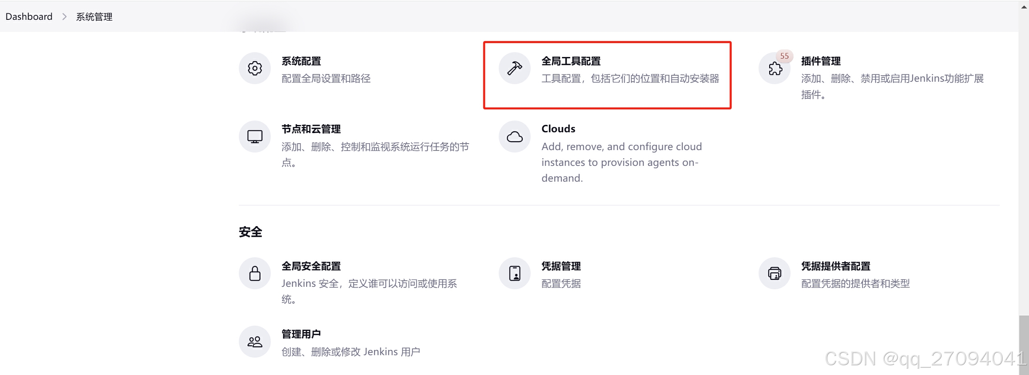Open the credentials icon for 凭据管理
1029x375 pixels.
click(514, 273)
